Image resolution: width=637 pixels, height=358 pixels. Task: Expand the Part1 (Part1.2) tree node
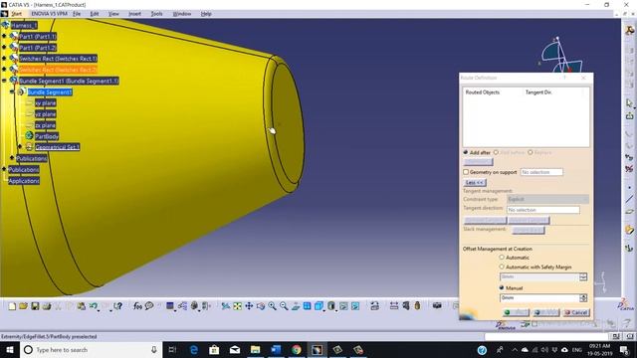click(x=4, y=48)
